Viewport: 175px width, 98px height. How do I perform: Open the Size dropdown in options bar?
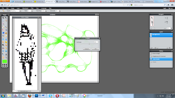click(32, 11)
